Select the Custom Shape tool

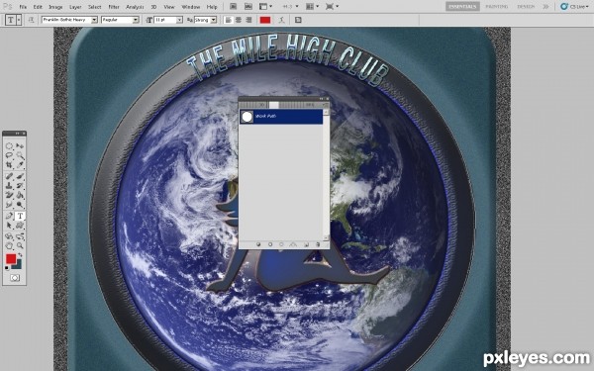[x=20, y=226]
